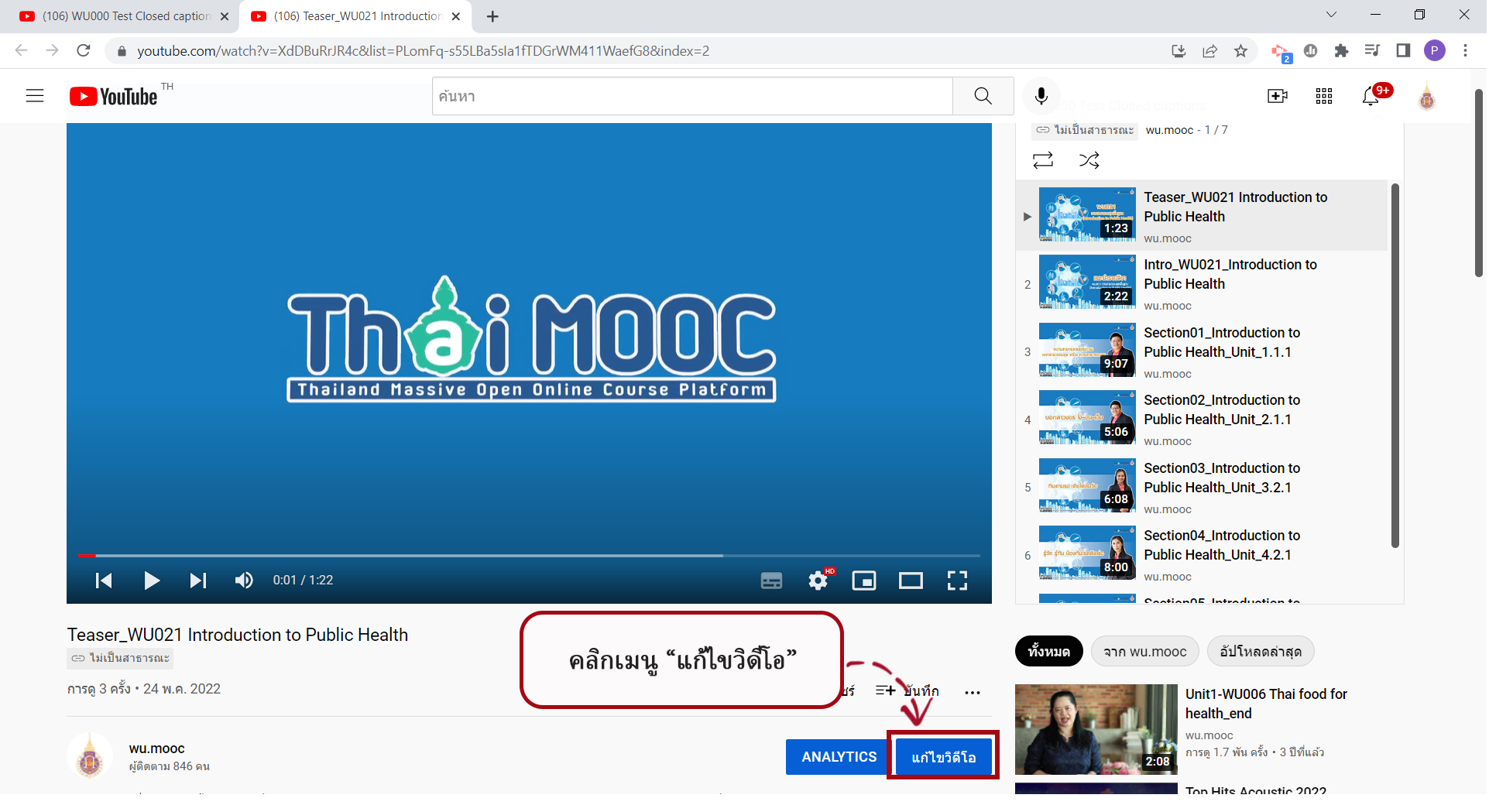This screenshot has width=1489, height=805.
Task: Open the Section04 Unit_4.2.1 video
Action: 1202,554
